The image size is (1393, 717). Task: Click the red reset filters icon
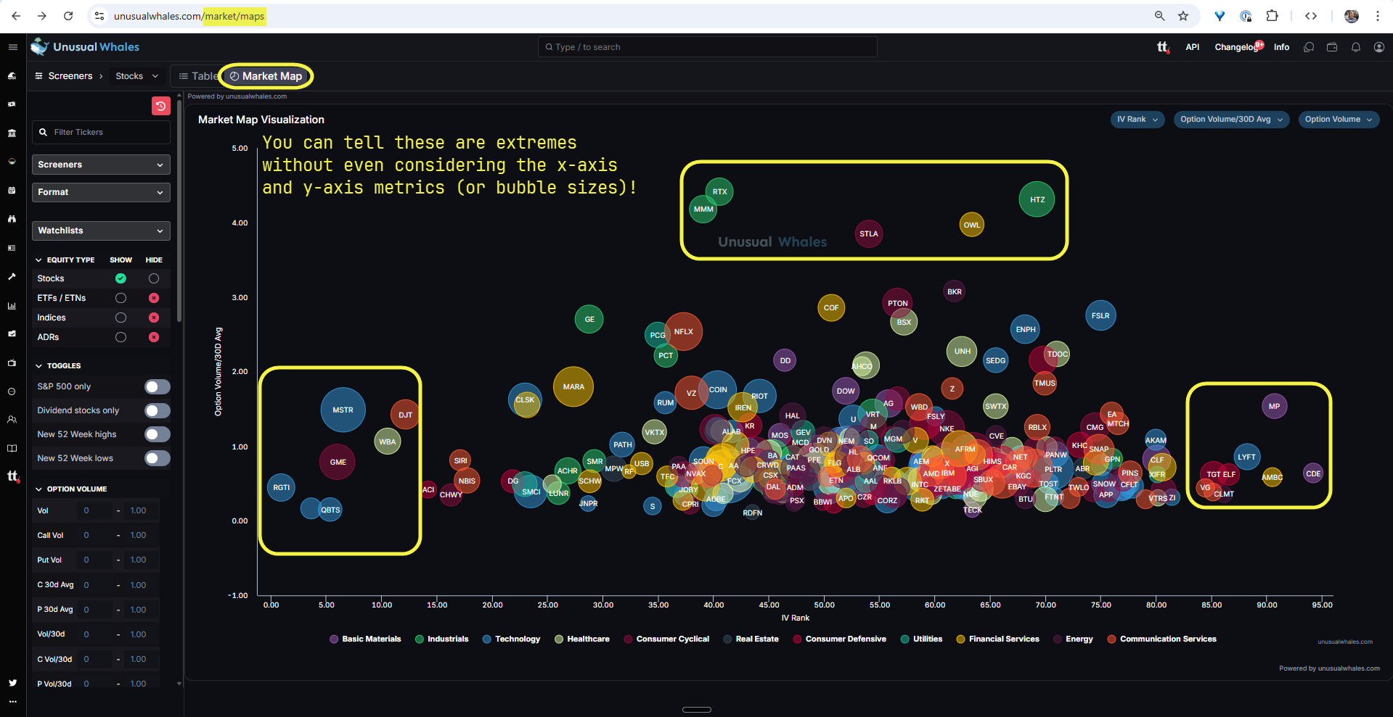160,106
